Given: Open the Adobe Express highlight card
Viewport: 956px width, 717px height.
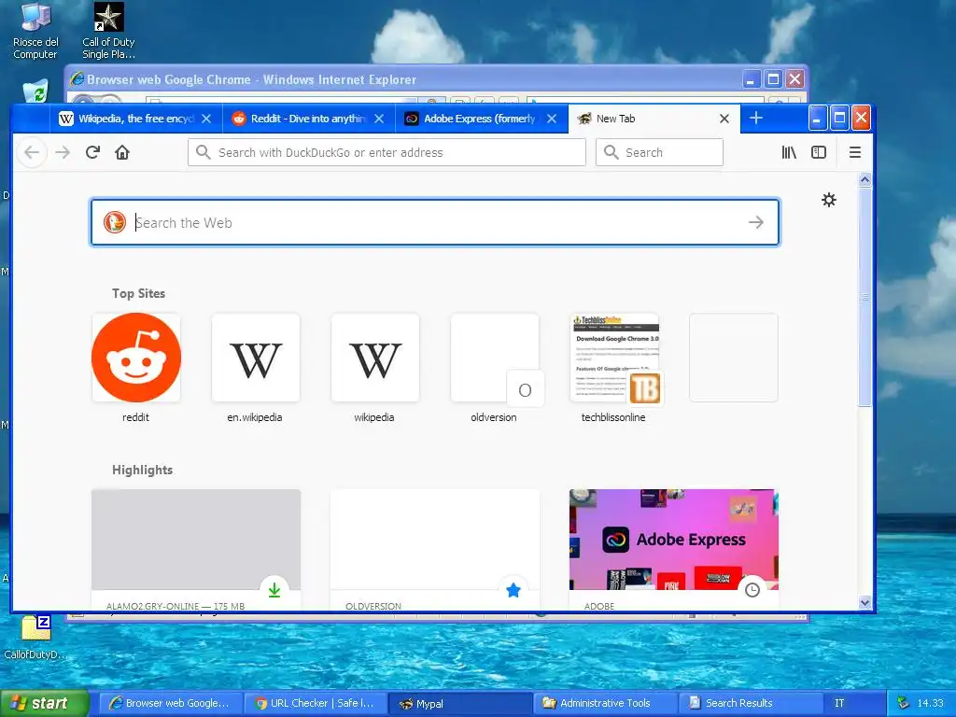Looking at the screenshot, I should [x=674, y=549].
